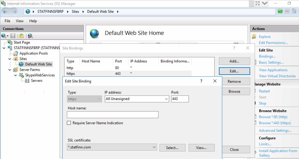Click the back navigation arrow
The width and height of the screenshot is (299, 159).
tap(5, 12)
